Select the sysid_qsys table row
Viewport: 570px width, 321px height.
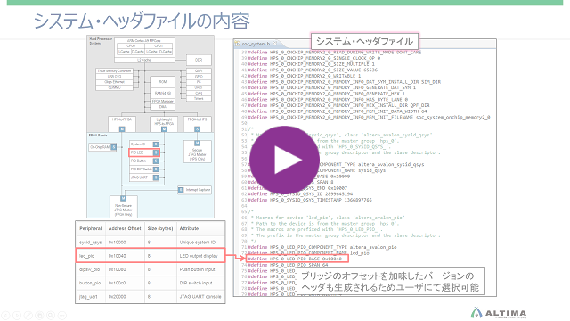[151, 242]
